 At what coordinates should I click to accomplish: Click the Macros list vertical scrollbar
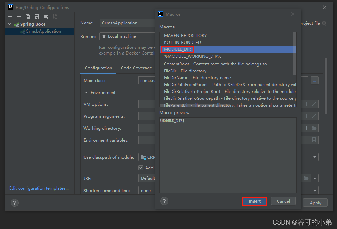tap(295, 53)
